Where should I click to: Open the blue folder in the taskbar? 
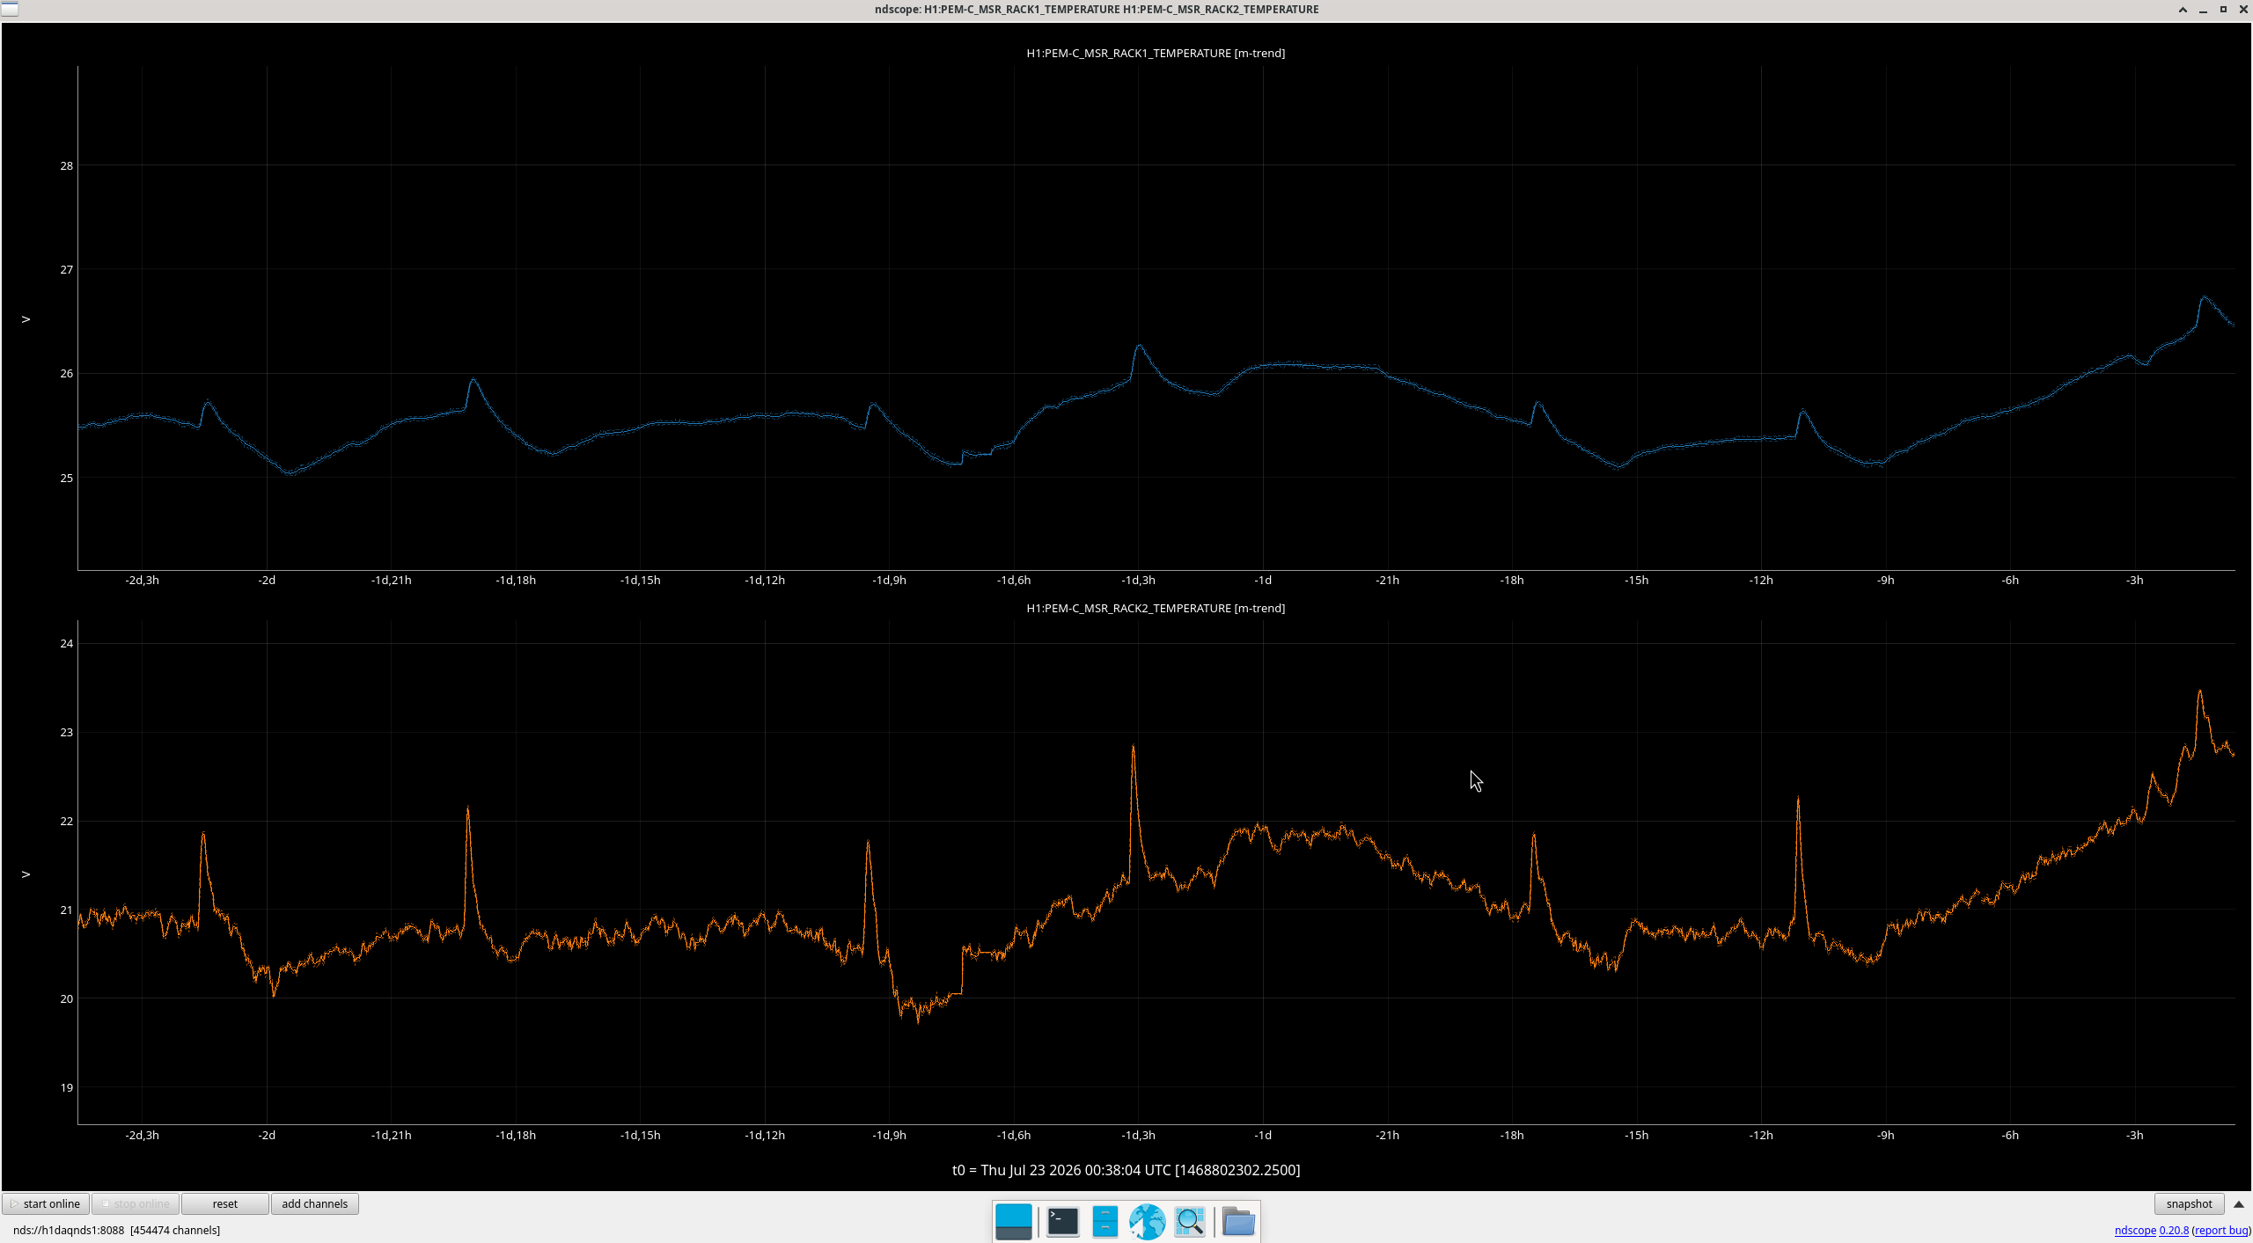pyautogui.click(x=1238, y=1221)
